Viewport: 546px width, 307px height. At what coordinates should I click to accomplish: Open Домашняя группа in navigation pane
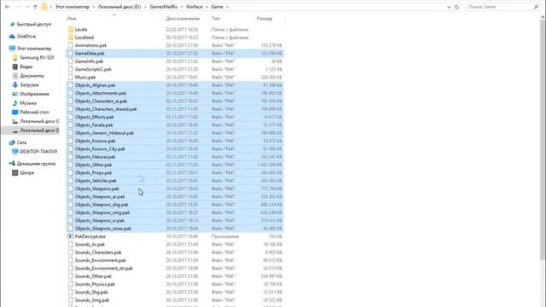(x=36, y=164)
